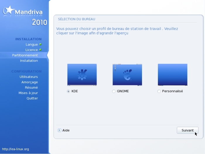The height and width of the screenshot is (154, 205).
Task: Enlarge the Personnalisé desktop preview image
Action: click(x=172, y=75)
